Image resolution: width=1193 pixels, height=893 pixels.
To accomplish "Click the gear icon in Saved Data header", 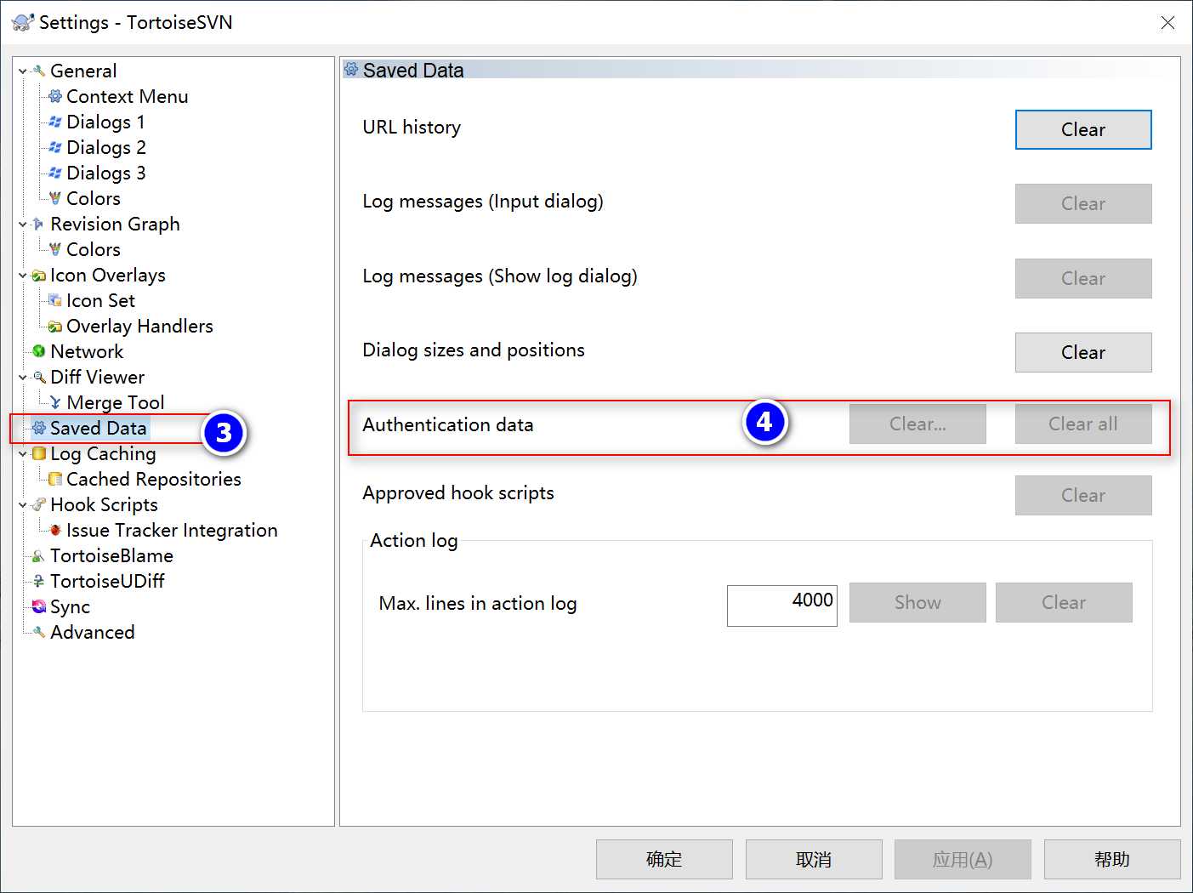I will (351, 70).
